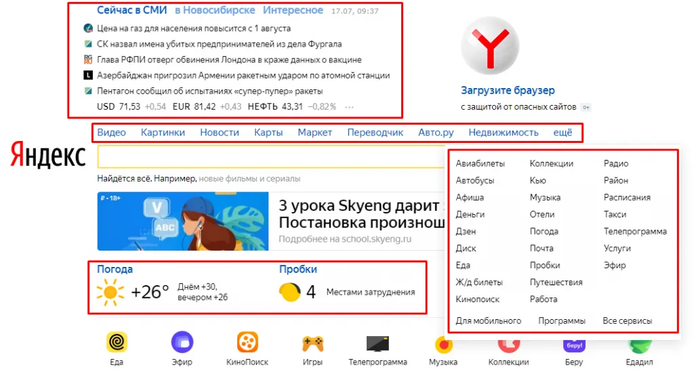The width and height of the screenshot is (694, 374).
Task: Click the gas price news source icon
Action: click(x=88, y=28)
